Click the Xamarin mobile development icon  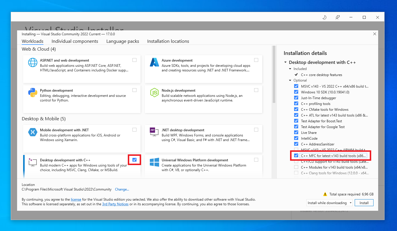point(33,132)
